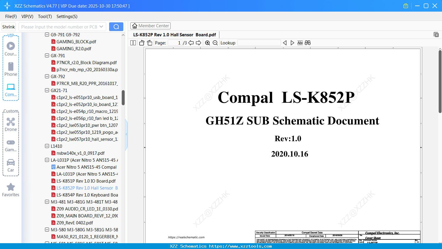Image resolution: width=442 pixels, height=249 pixels.
Task: Open the Drone category
Action: click(x=11, y=122)
